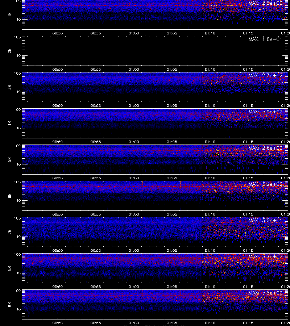The width and height of the screenshot is (290, 326).
Task: Click the 01:05 time label under 4R panel
Action: pyautogui.click(x=172, y=142)
